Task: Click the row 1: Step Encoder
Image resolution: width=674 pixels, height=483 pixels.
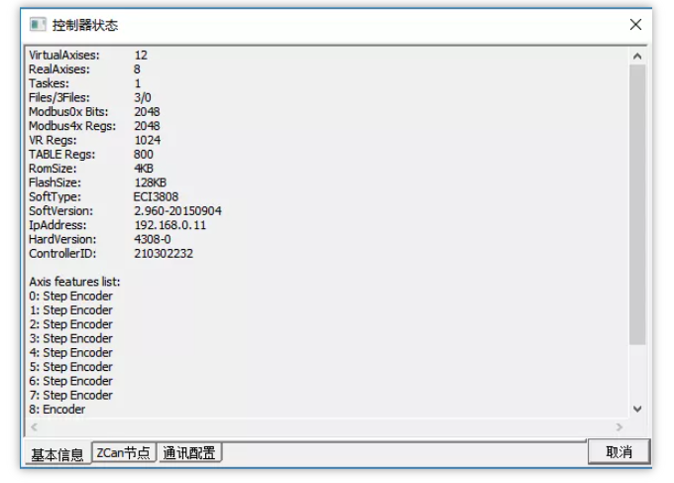Action: [x=71, y=310]
